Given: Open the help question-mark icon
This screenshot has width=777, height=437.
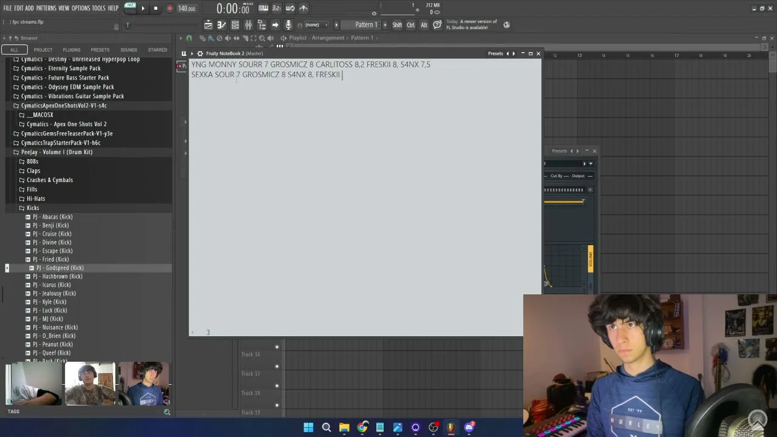Looking at the screenshot, I should pyautogui.click(x=437, y=25).
